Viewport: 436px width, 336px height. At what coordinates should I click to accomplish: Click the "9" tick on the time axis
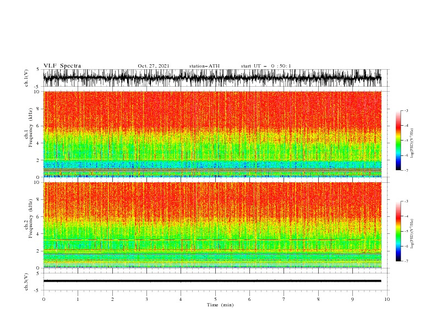click(352, 299)
